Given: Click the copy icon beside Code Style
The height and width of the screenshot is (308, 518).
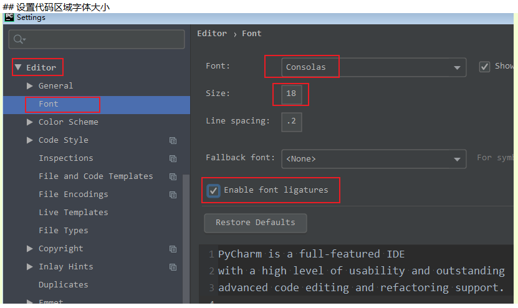Looking at the screenshot, I should [173, 140].
